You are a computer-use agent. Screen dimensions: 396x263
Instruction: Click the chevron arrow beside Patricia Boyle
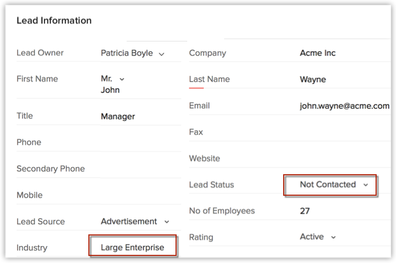pos(161,54)
